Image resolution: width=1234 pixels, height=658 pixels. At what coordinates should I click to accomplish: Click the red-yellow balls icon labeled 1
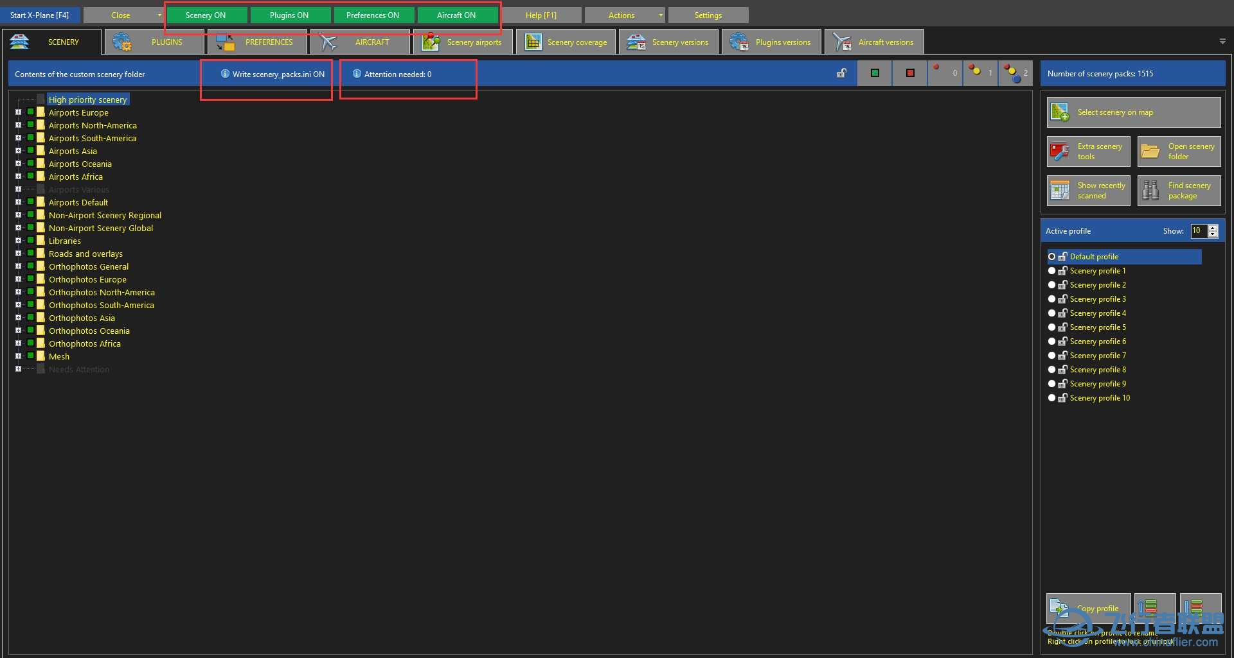pos(975,70)
